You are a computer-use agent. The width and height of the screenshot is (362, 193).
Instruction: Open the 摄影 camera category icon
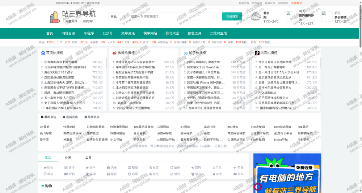[x=108, y=174]
